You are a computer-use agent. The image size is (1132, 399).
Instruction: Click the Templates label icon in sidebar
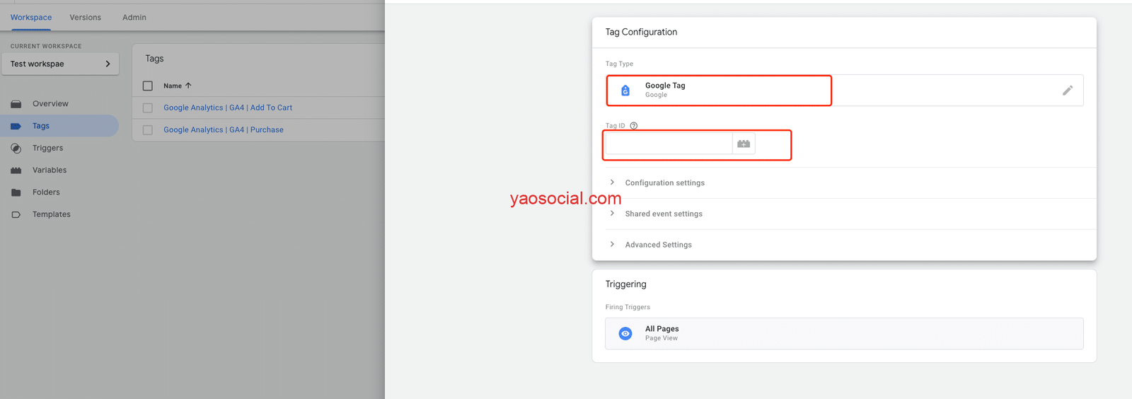click(16, 214)
